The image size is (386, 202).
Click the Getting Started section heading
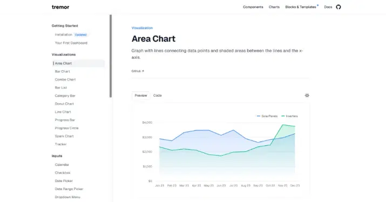pos(65,25)
